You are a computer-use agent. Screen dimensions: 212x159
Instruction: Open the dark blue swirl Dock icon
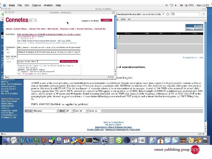(x=127, y=140)
